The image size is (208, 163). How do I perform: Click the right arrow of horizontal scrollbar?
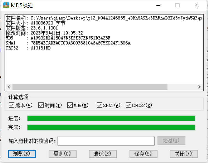pyautogui.click(x=199, y=87)
